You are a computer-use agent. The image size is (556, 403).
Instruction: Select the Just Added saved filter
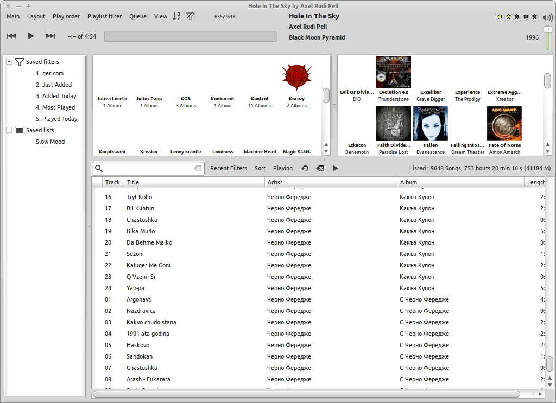[54, 85]
